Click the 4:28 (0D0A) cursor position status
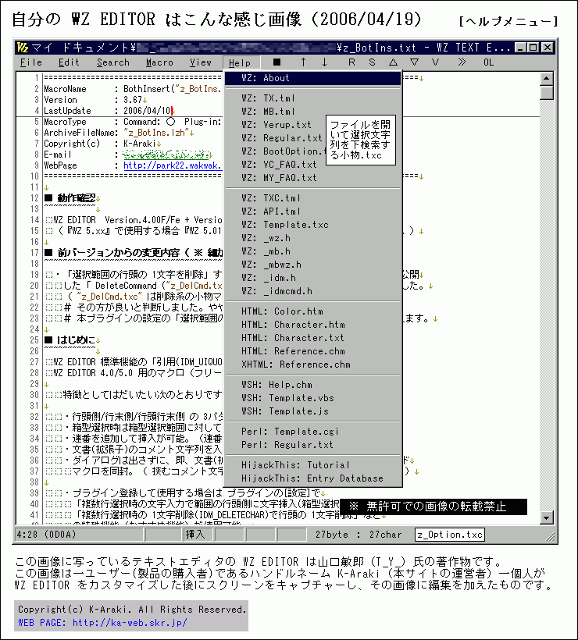 point(79,535)
